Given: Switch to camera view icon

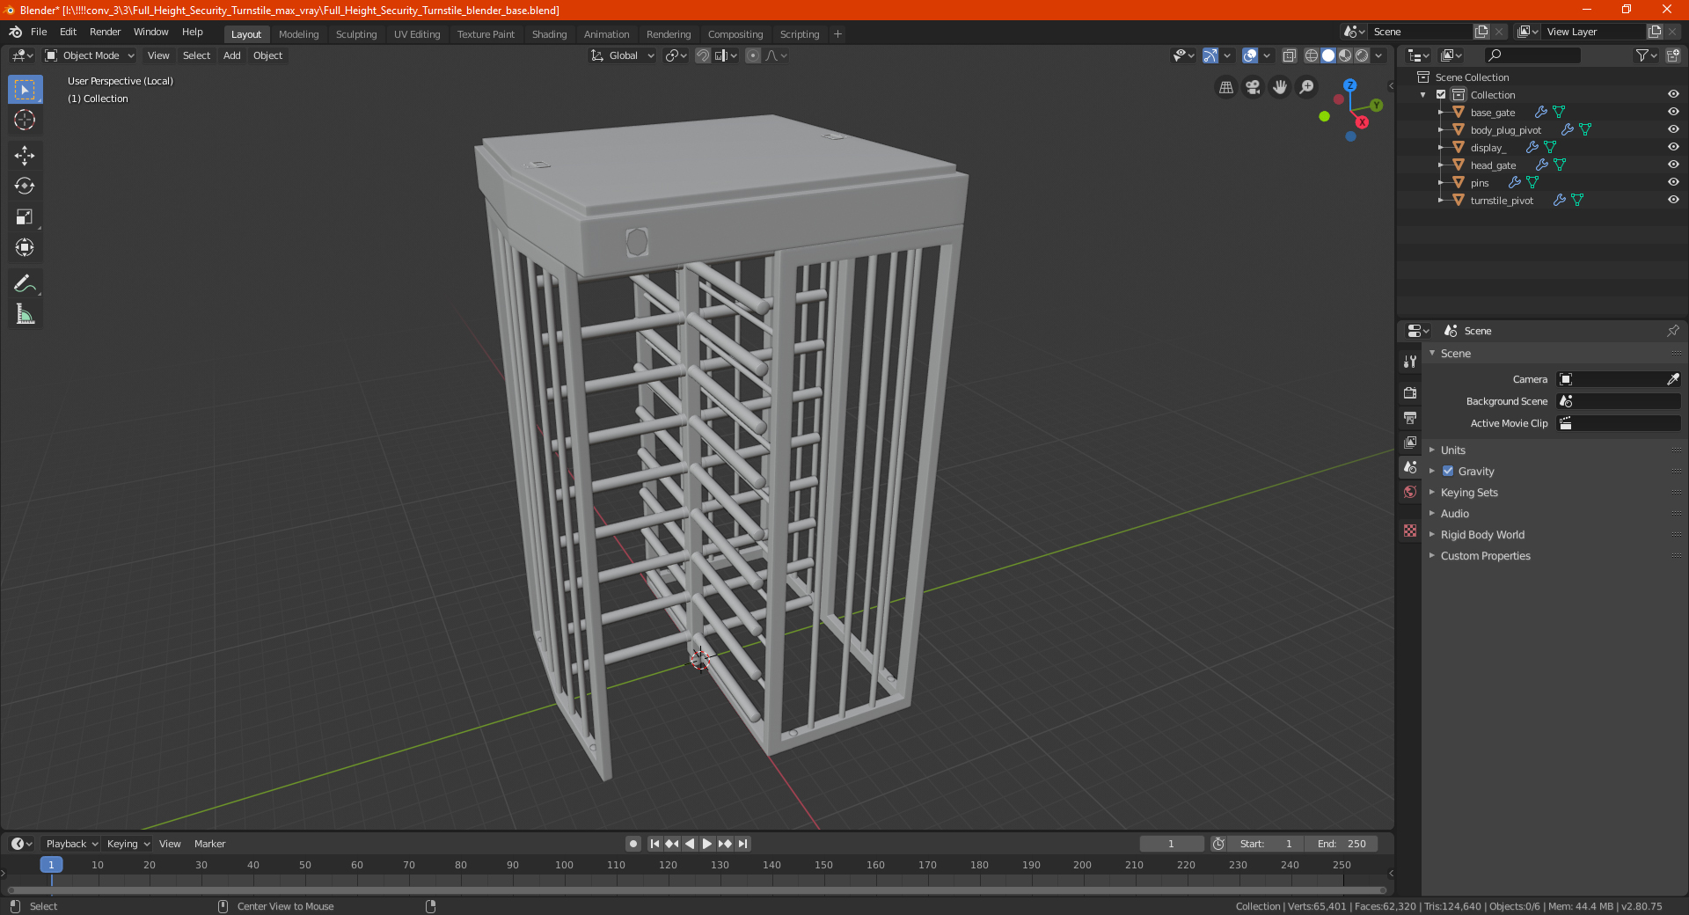Looking at the screenshot, I should (1253, 87).
